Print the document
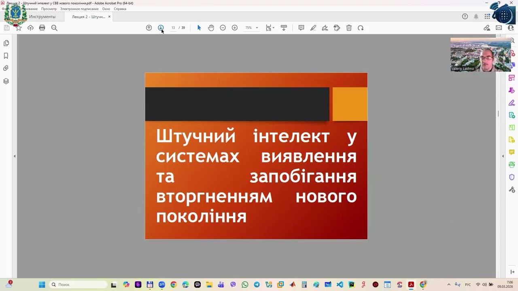The height and width of the screenshot is (291, 518). 42,28
